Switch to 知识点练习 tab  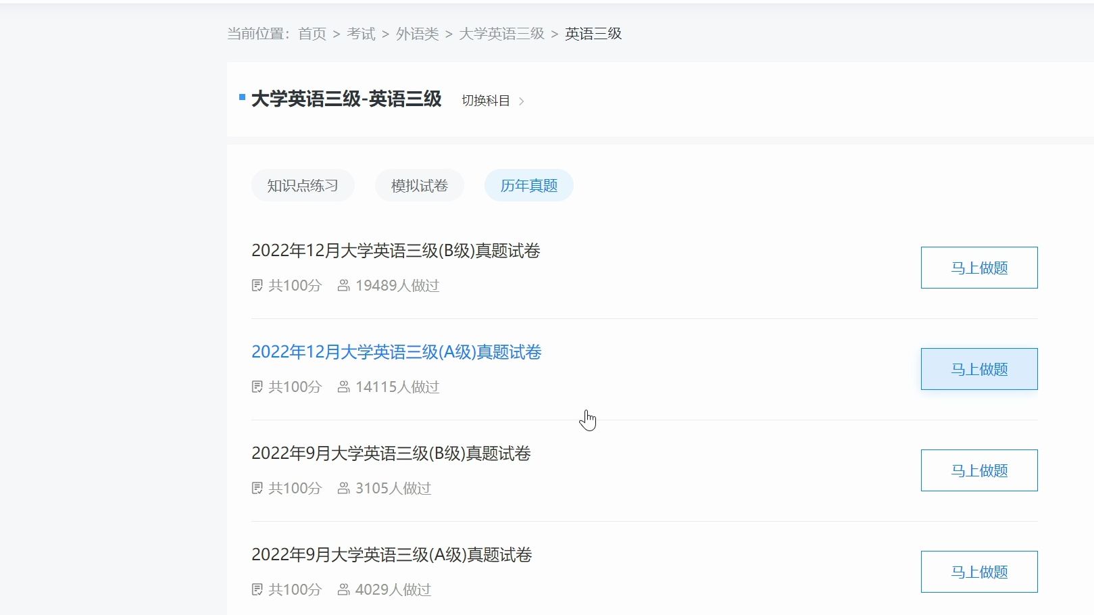303,185
